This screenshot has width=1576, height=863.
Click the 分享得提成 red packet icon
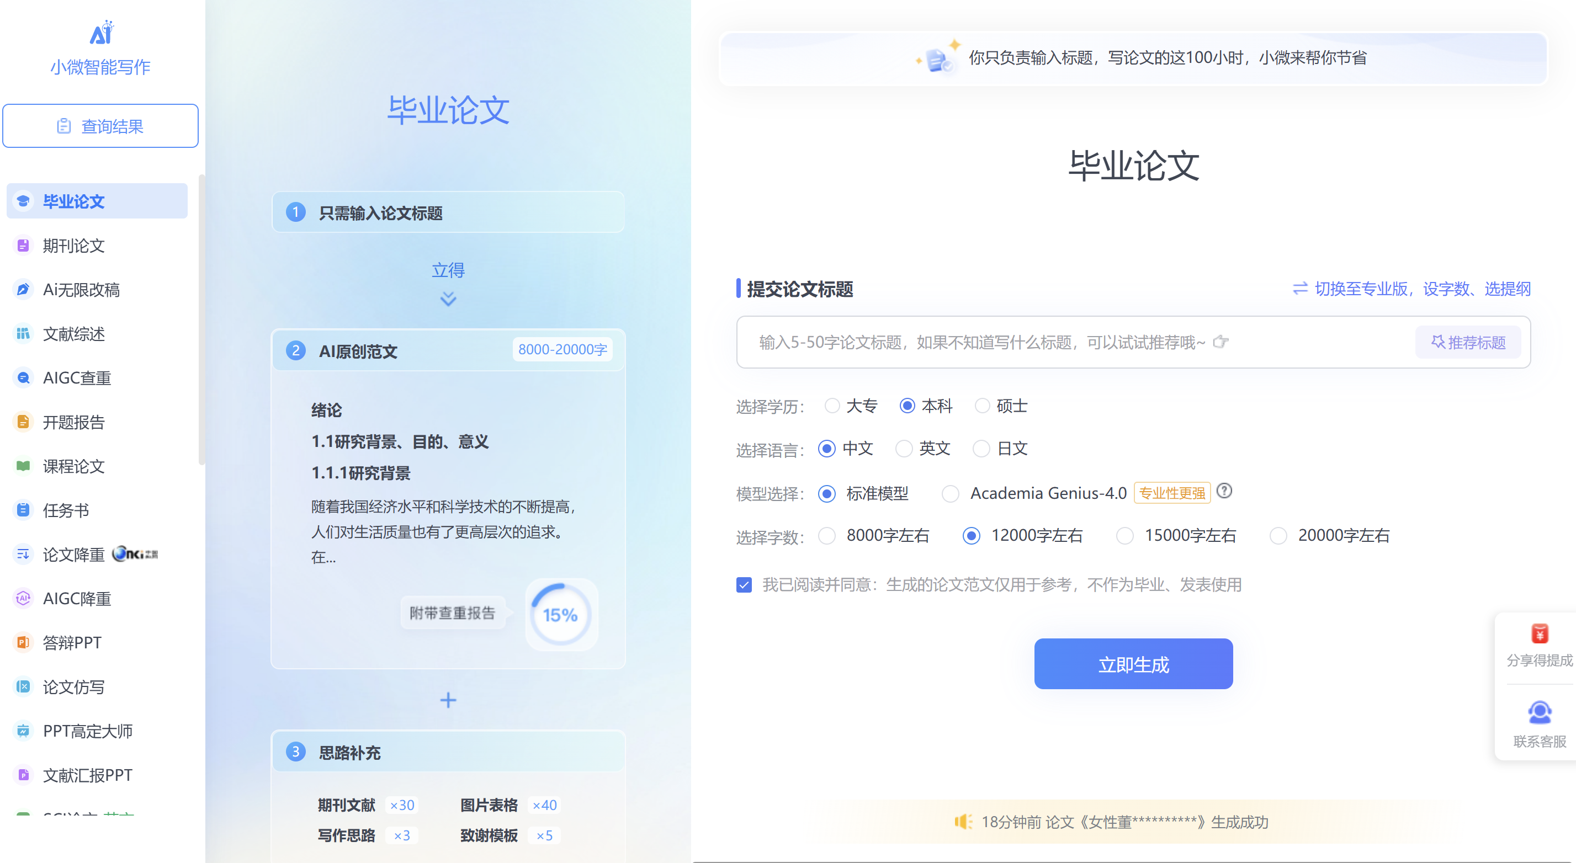tap(1540, 633)
